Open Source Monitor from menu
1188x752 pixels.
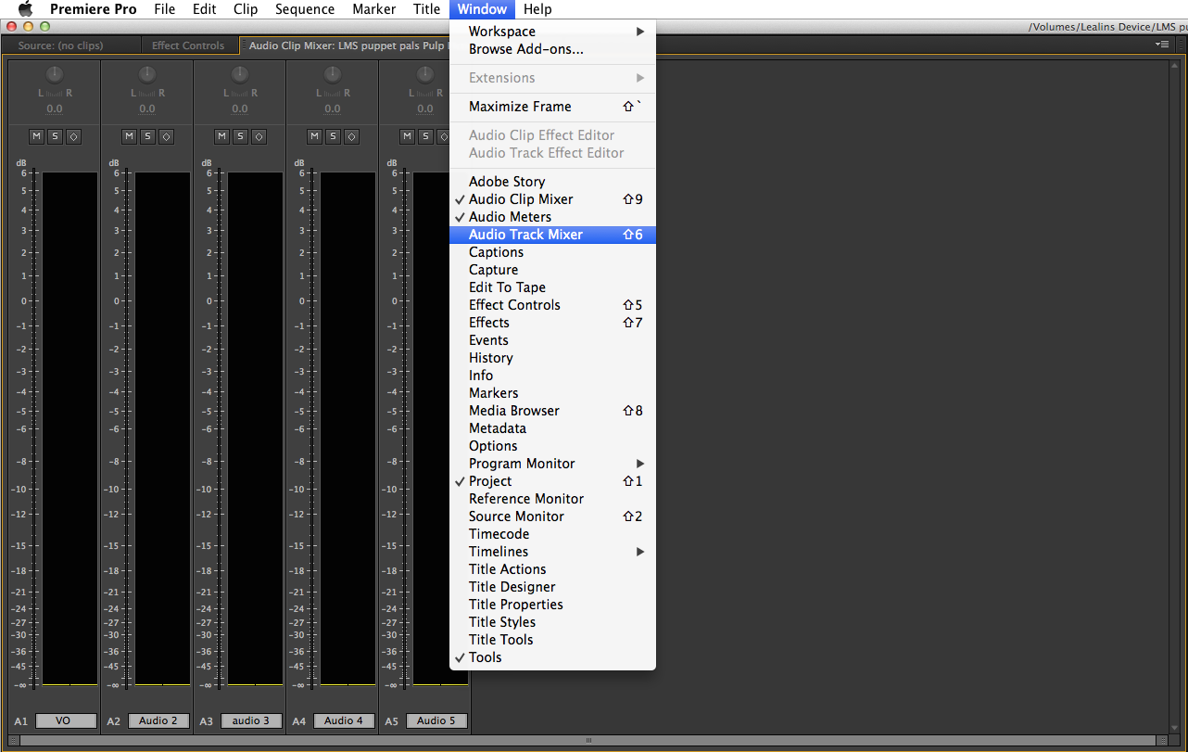click(x=552, y=516)
